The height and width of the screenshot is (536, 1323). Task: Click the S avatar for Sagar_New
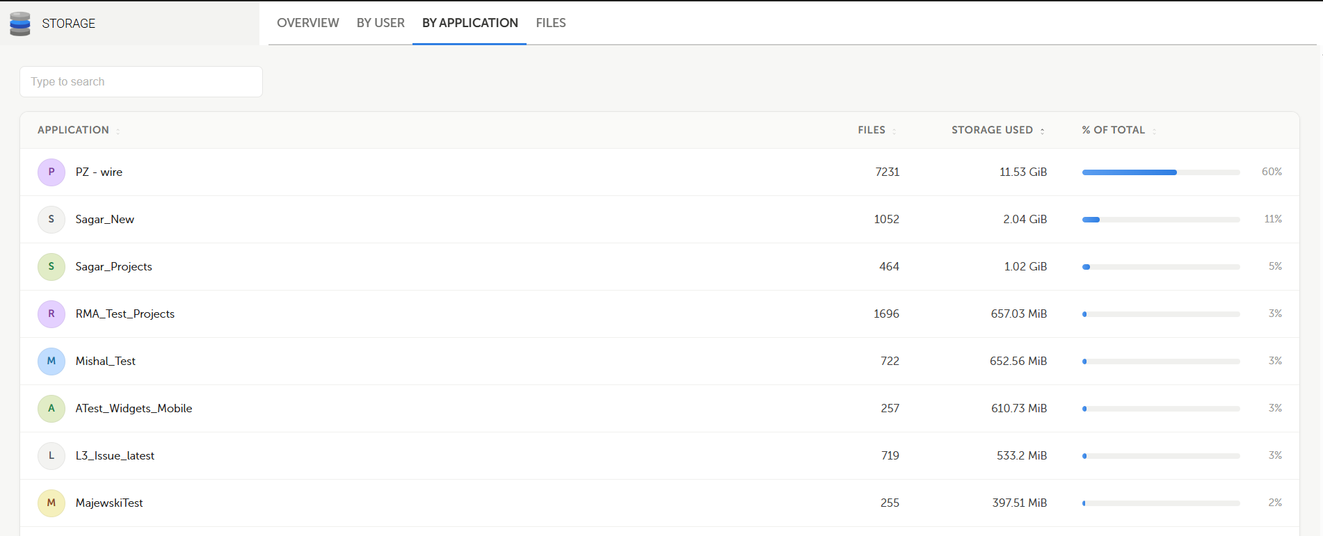[51, 220]
